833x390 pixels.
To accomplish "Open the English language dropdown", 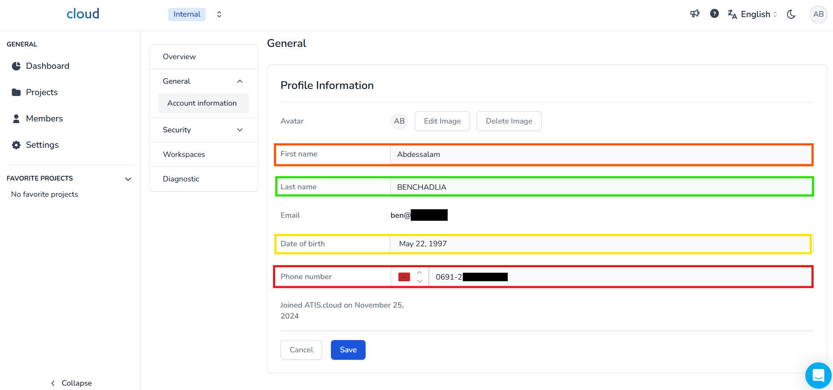I will point(753,14).
